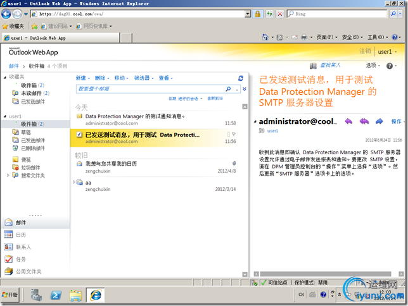
Task: Click the OWA help icon near 选项
Action: [390, 66]
